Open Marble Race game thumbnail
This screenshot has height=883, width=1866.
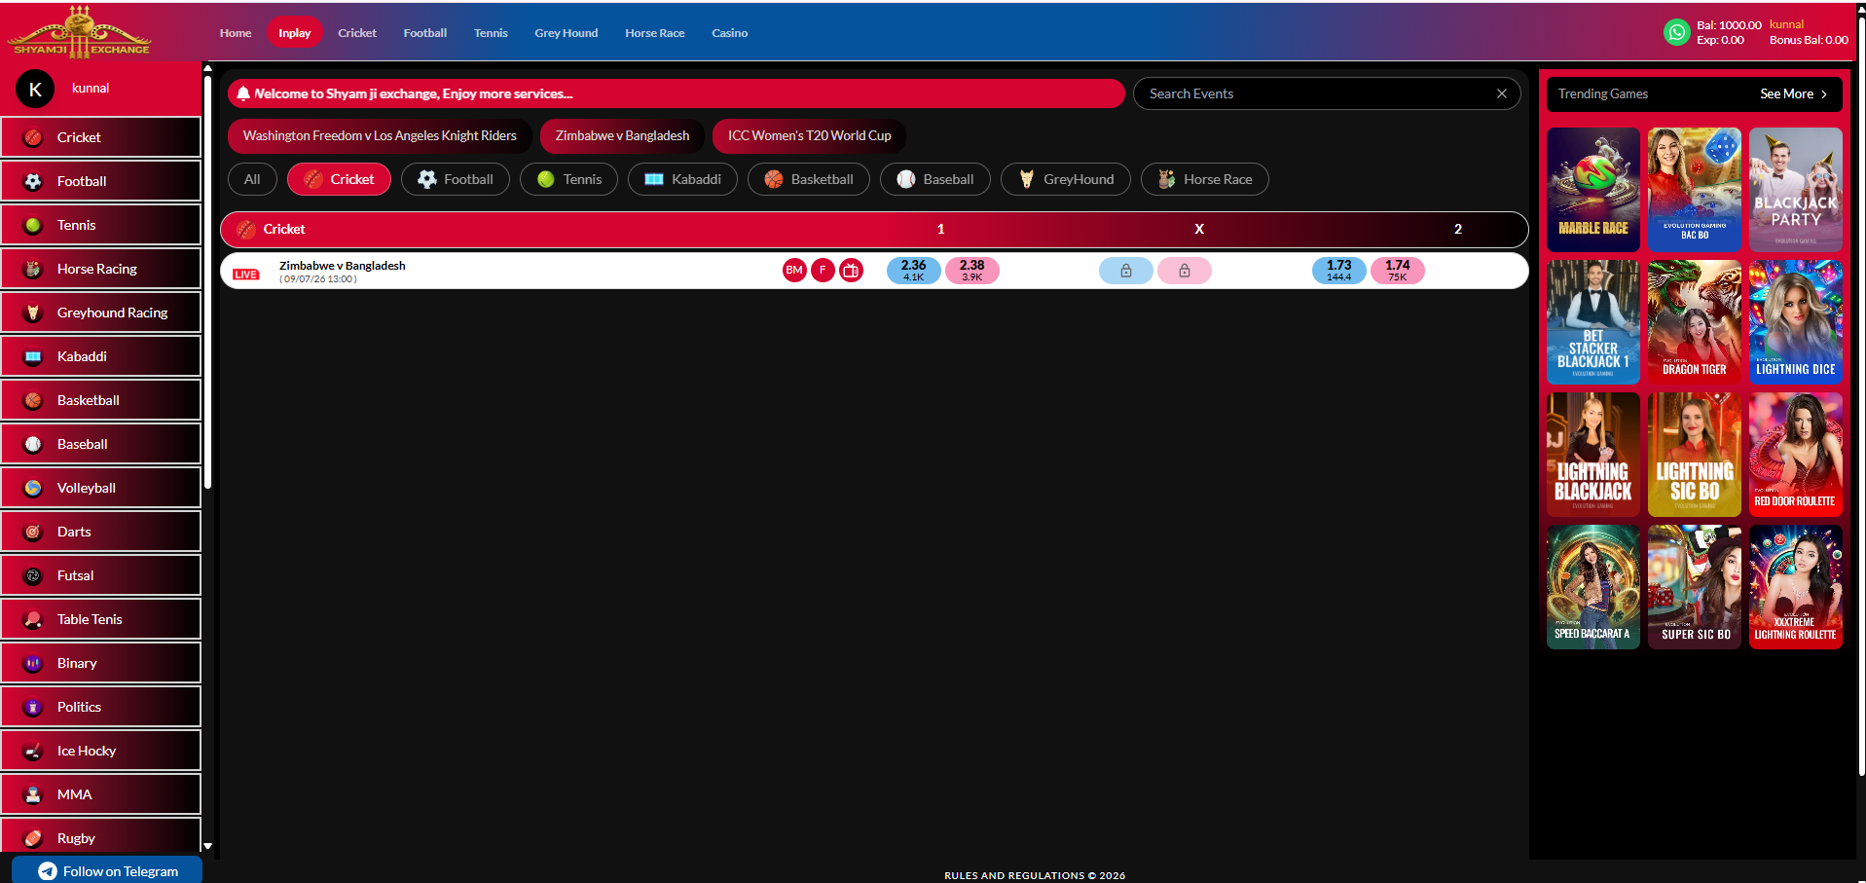tap(1593, 190)
